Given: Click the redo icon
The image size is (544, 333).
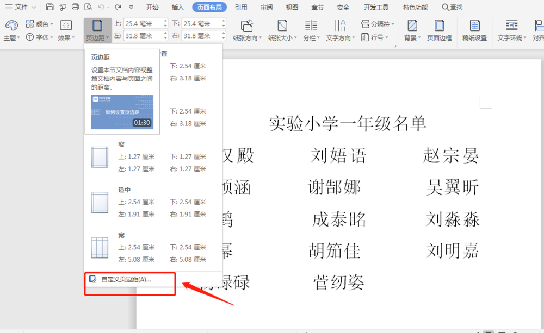Looking at the screenshot, I should pos(118,7).
